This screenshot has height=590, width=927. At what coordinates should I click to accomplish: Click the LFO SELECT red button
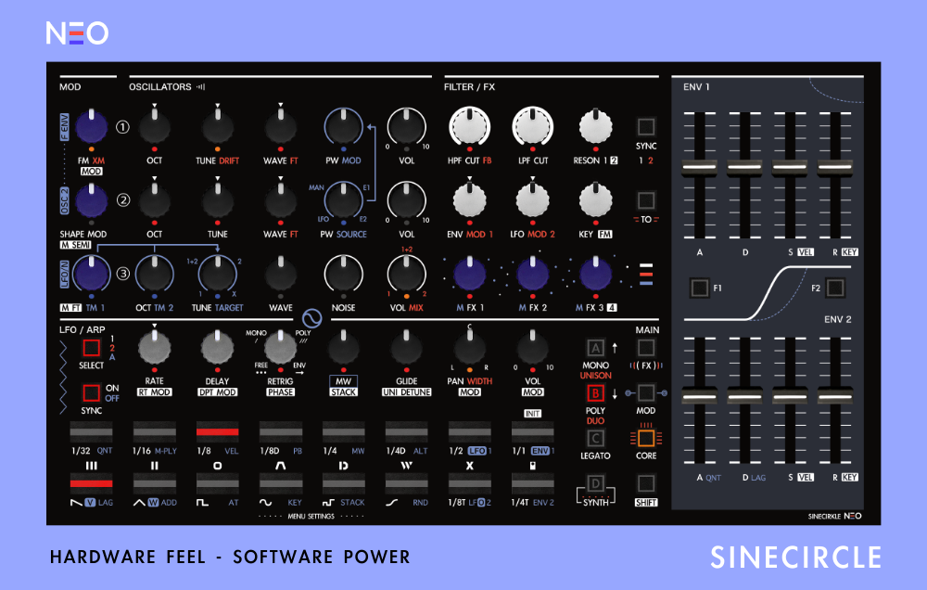click(x=91, y=347)
